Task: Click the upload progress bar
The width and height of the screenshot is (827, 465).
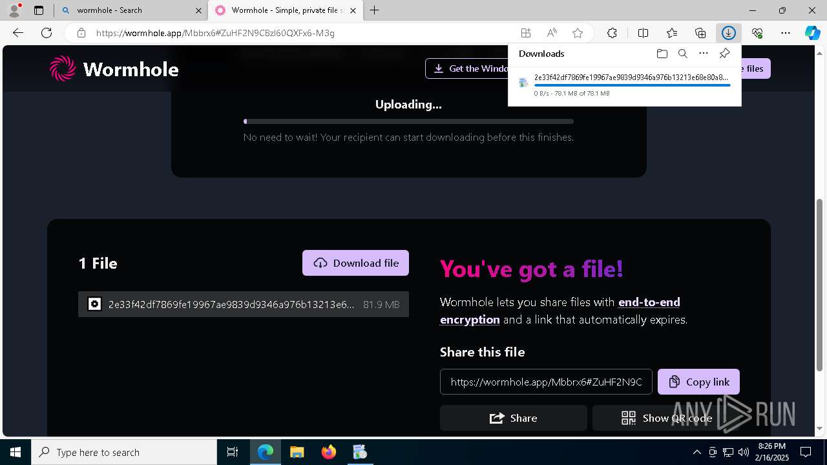Action: [408, 121]
